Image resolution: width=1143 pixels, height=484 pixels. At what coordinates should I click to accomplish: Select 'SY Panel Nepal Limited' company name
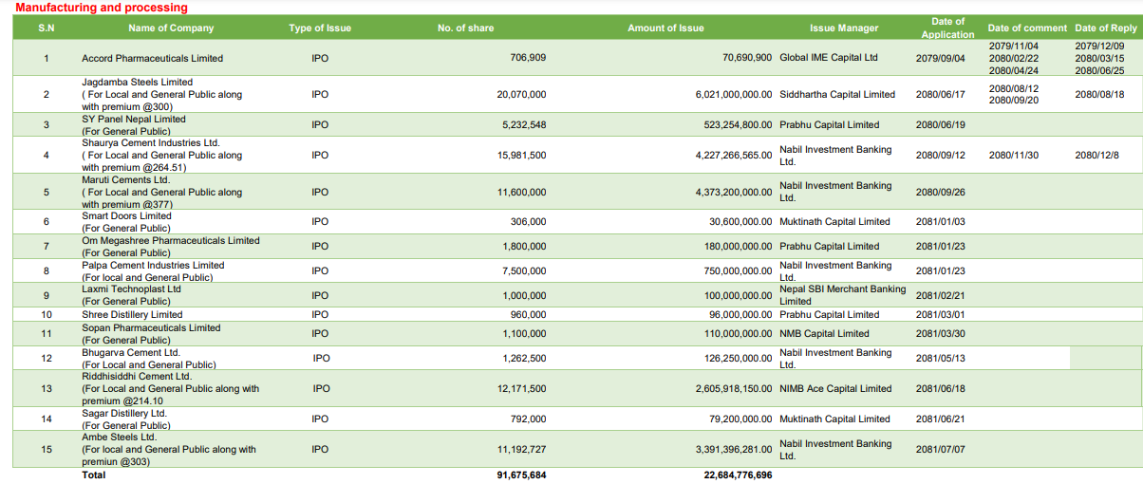point(134,119)
